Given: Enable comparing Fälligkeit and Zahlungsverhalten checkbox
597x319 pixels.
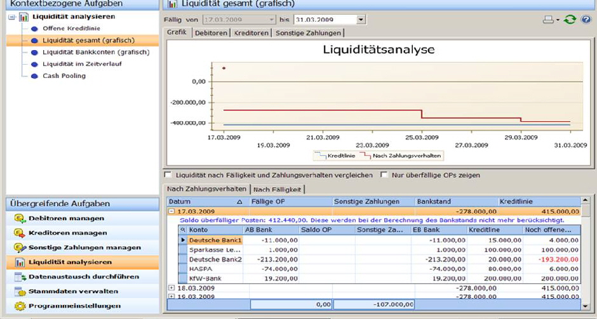Looking at the screenshot, I should [168, 174].
